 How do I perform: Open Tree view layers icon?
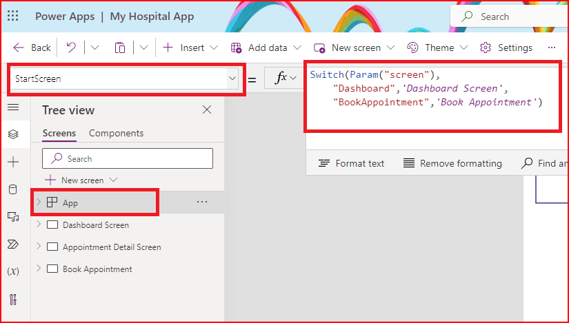(x=13, y=134)
